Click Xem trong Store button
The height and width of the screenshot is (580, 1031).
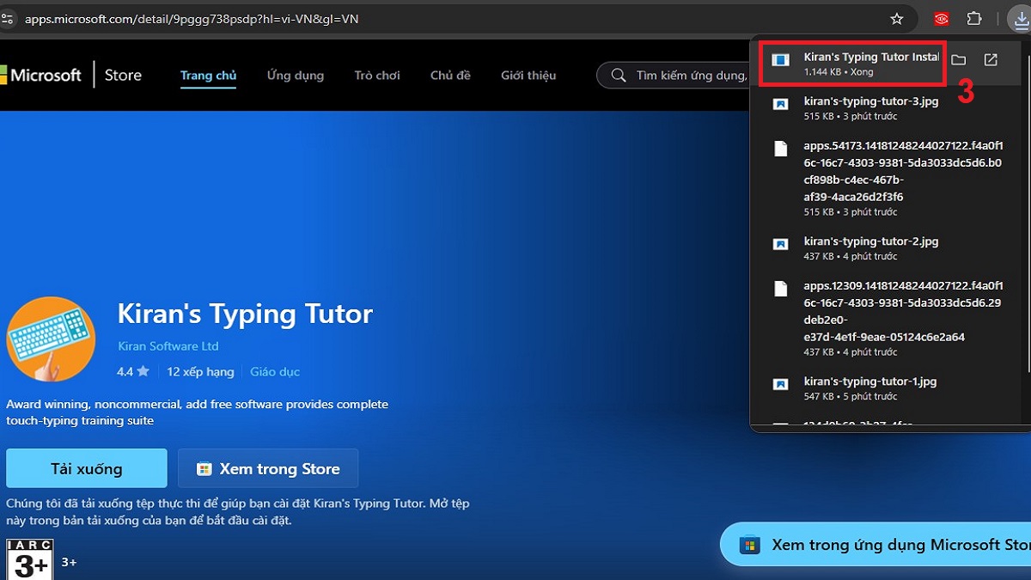point(268,468)
